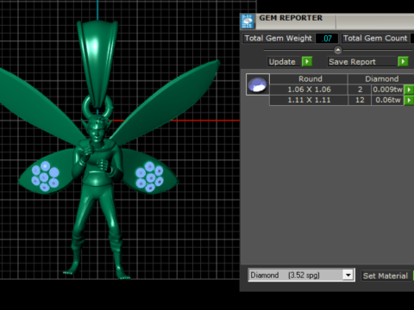414x310 pixels.
Task: Click the Round column header
Action: click(x=309, y=79)
